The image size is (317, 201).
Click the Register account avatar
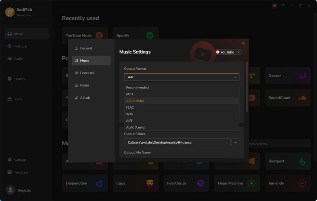(11, 190)
